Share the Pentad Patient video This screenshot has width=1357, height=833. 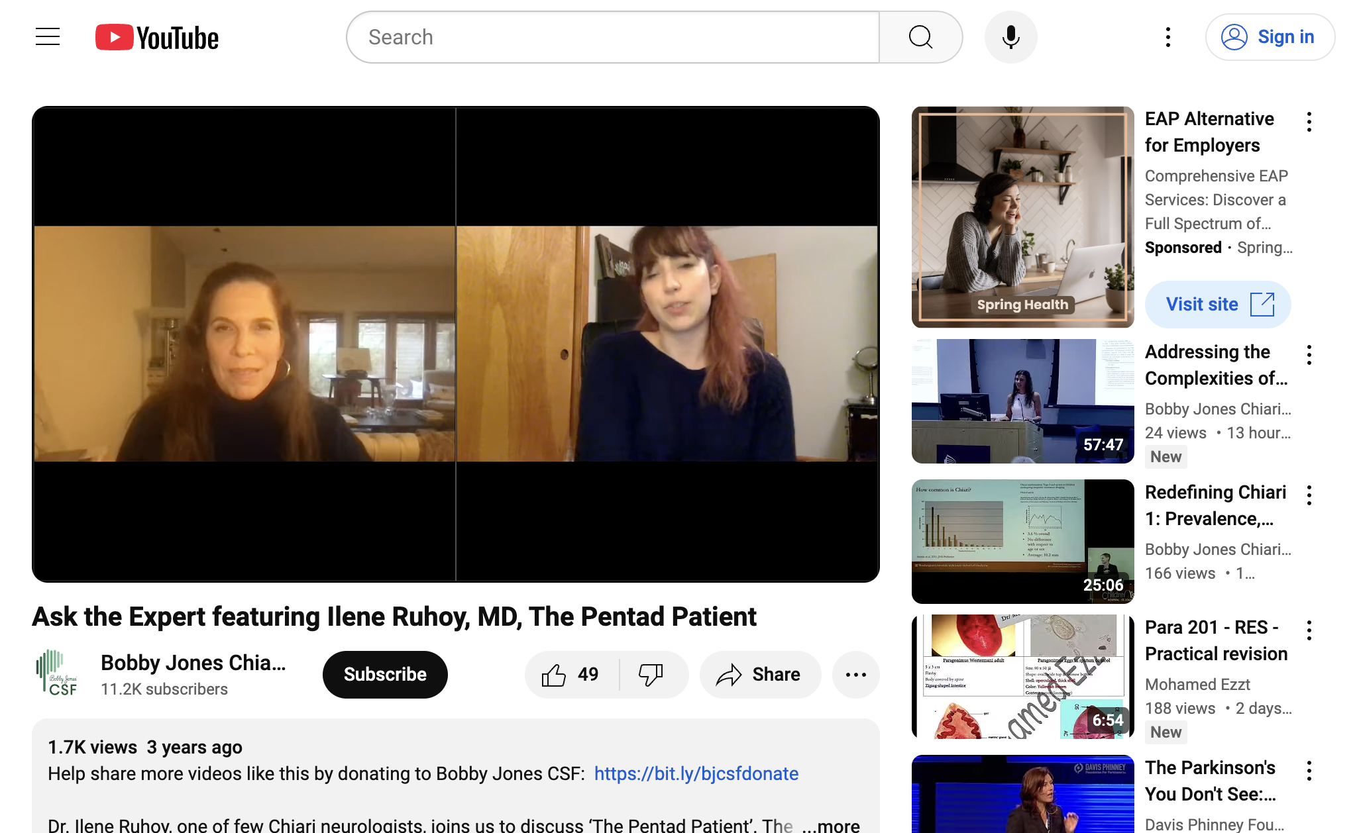tap(760, 675)
